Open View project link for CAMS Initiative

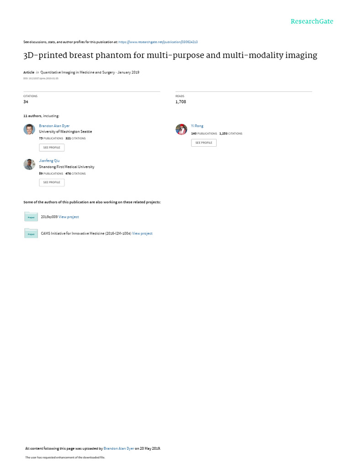click(142, 234)
